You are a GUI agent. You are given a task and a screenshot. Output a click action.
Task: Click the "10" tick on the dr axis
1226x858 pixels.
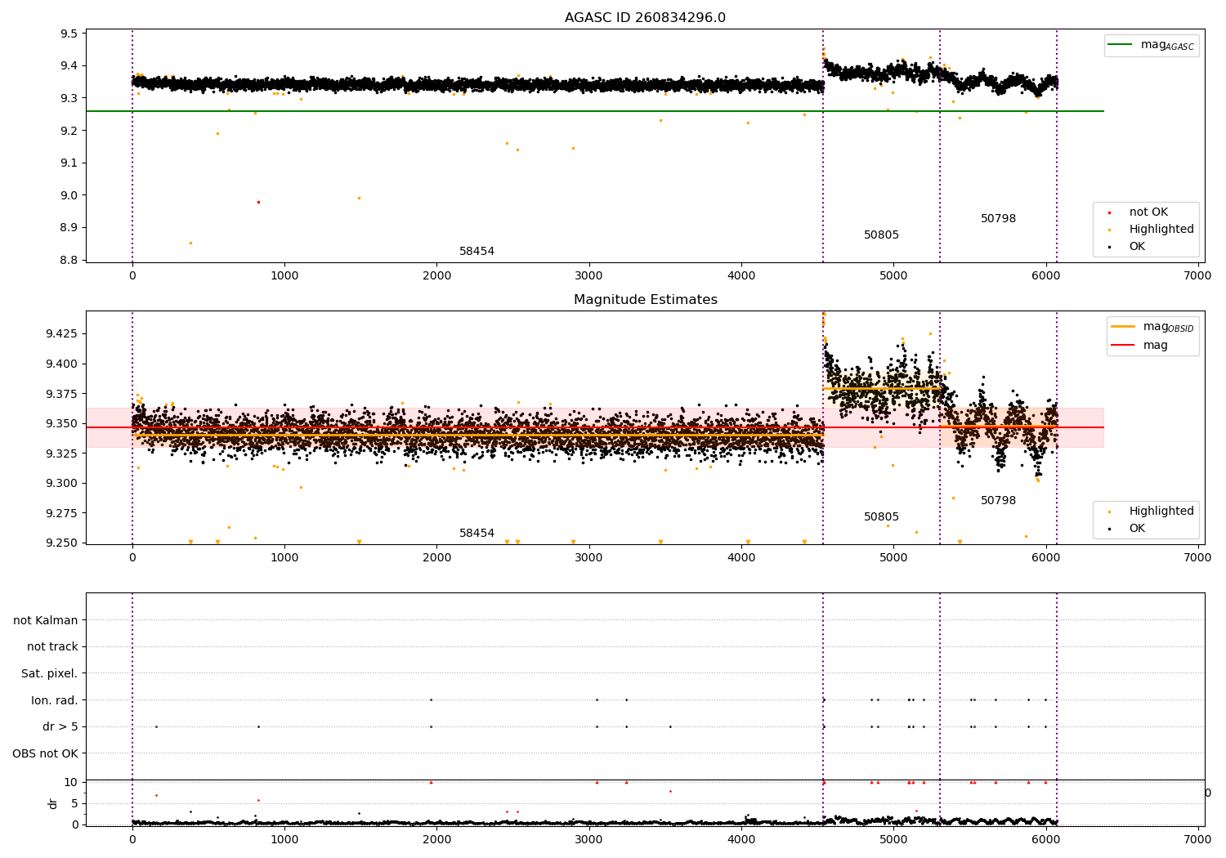click(x=71, y=782)
